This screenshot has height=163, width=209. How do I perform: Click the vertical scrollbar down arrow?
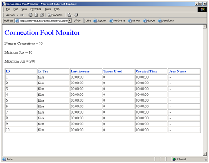[x=205, y=154]
